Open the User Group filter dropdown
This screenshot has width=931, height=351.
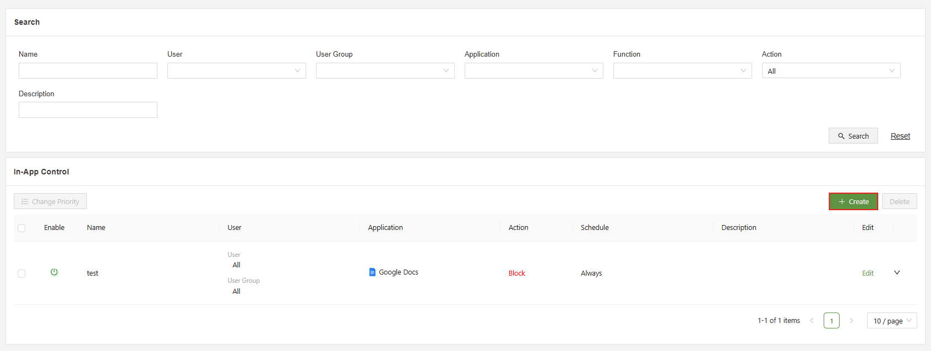click(385, 70)
